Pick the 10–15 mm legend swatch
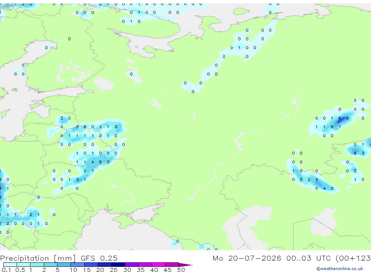Viewport: 371px width, 272px height. point(78,265)
